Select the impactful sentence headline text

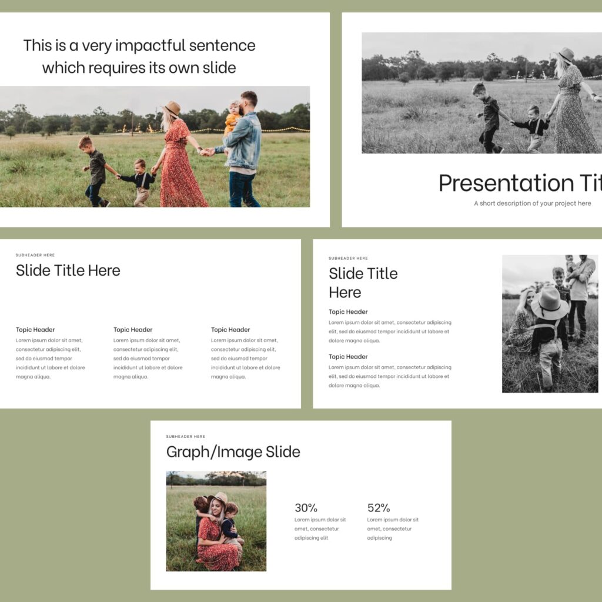pos(139,56)
